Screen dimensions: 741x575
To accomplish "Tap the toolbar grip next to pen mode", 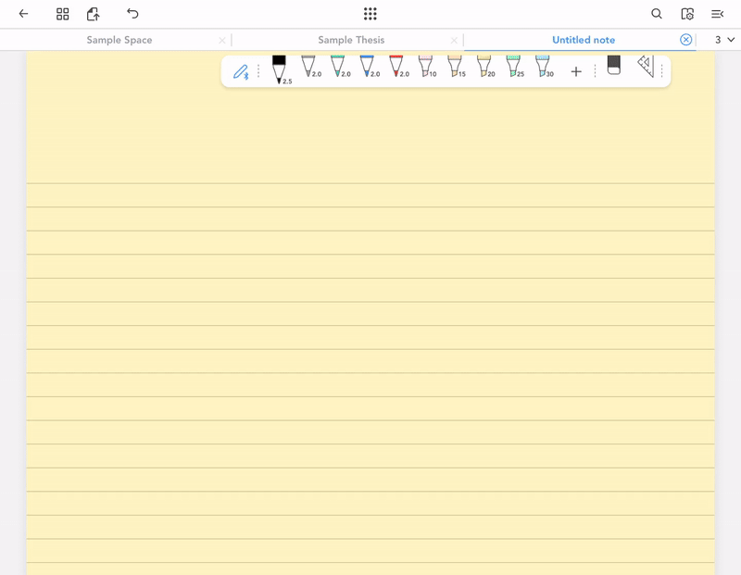I will pyautogui.click(x=258, y=71).
